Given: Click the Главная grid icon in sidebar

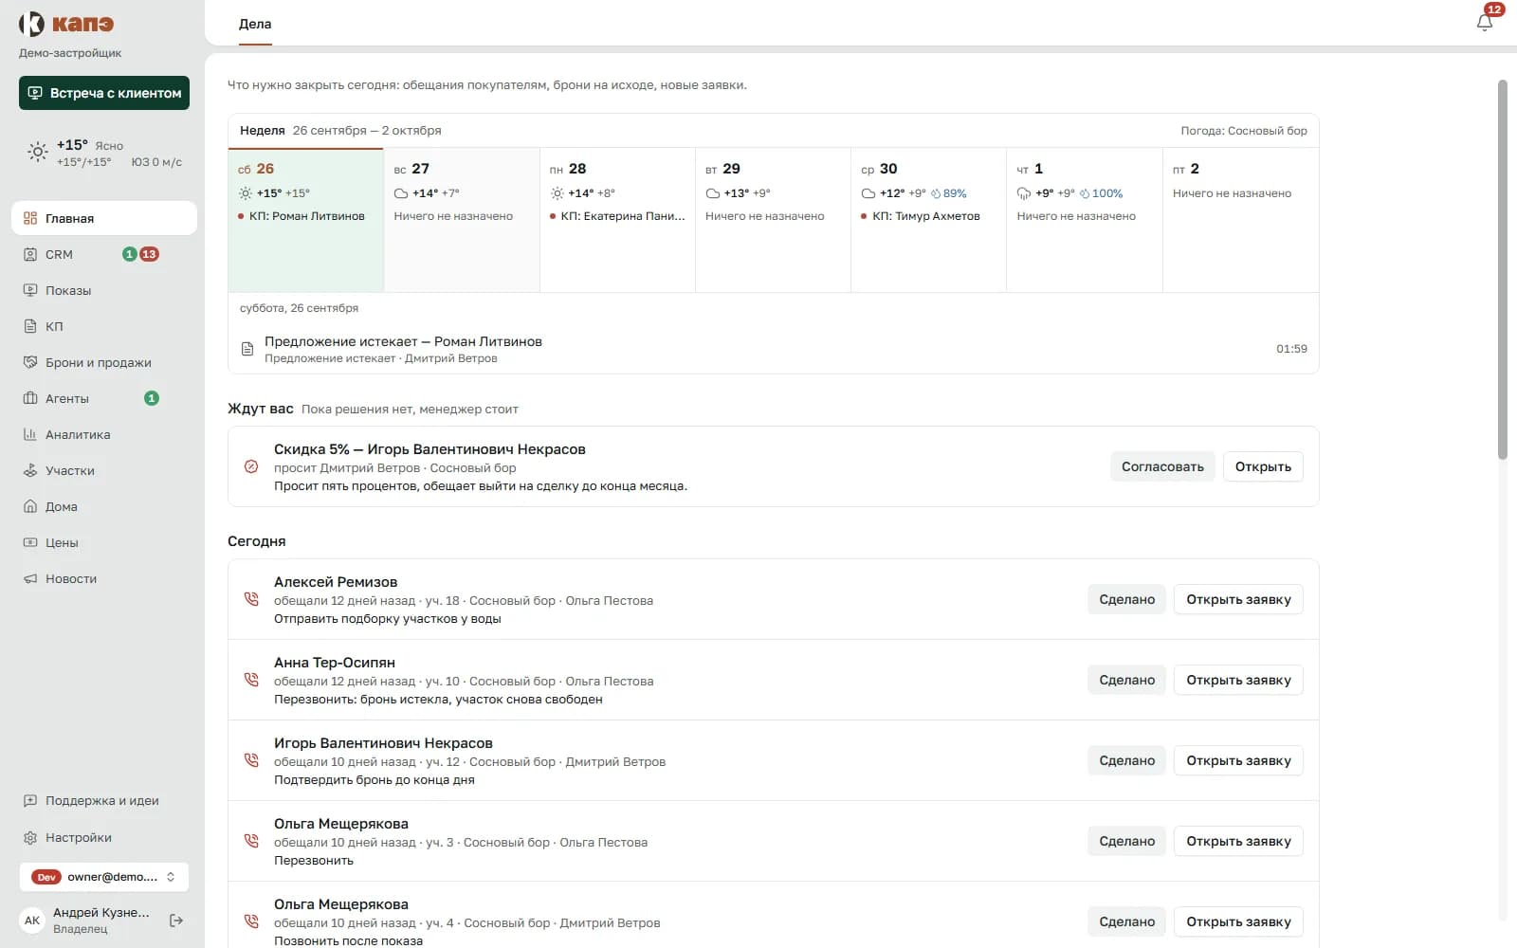Looking at the screenshot, I should click(30, 218).
